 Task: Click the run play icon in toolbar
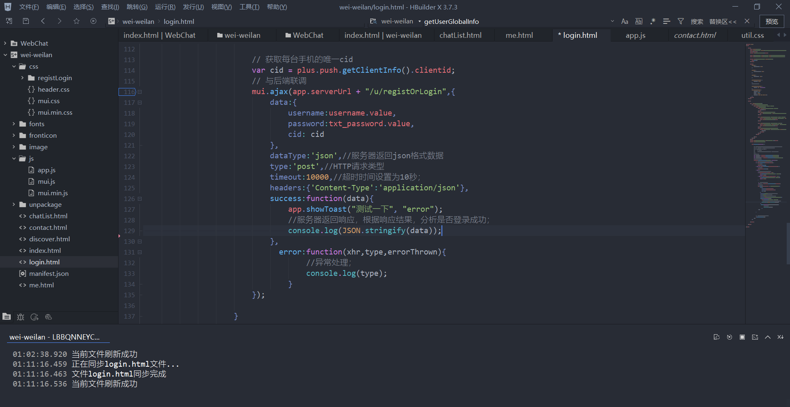click(x=93, y=21)
